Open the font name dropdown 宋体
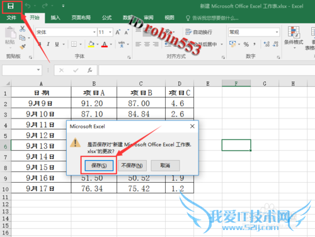315x237 pixels. [x=94, y=32]
